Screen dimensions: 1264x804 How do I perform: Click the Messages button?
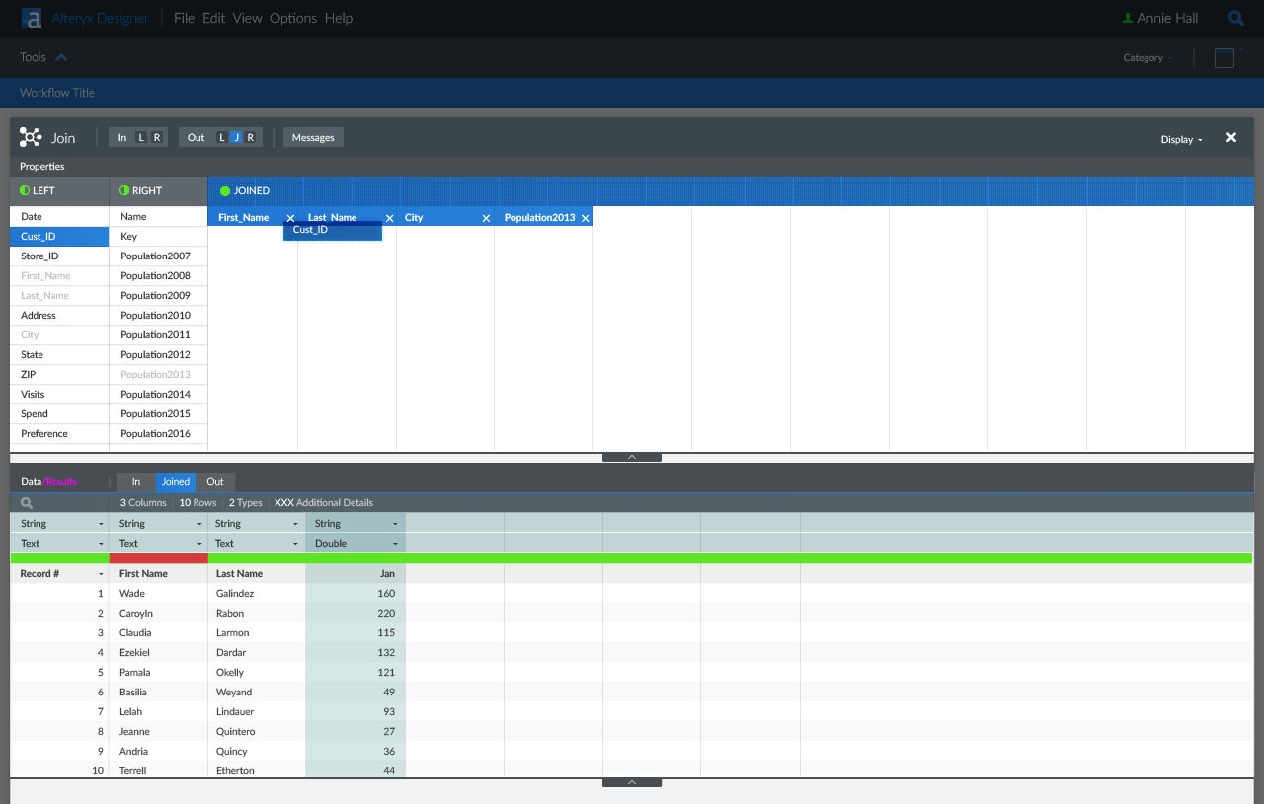click(313, 138)
